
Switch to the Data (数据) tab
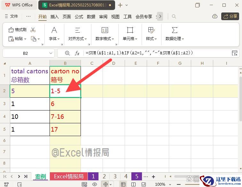91,16
